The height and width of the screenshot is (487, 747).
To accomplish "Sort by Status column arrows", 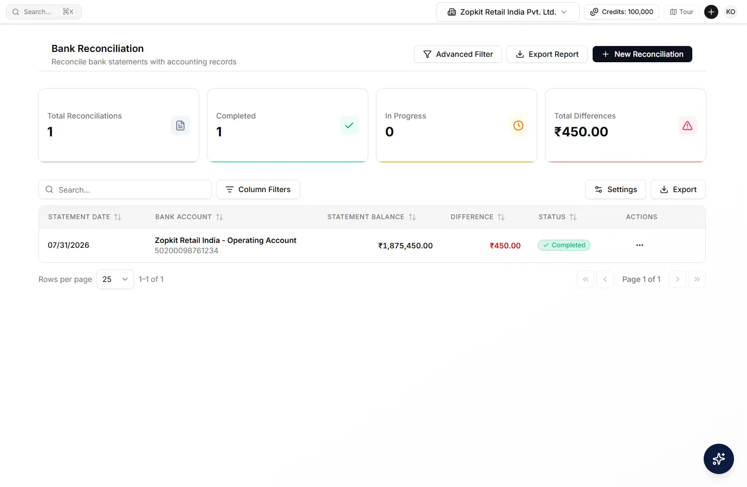I will click(573, 217).
